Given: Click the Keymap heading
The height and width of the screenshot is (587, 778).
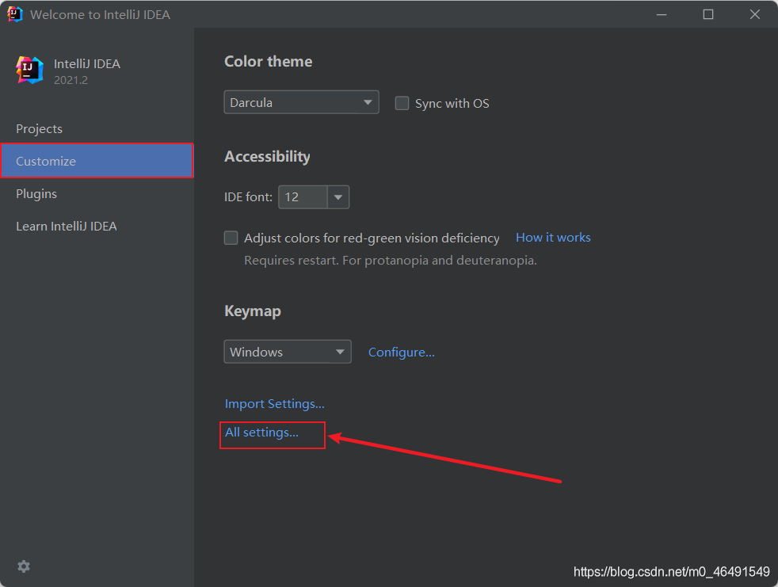Looking at the screenshot, I should [253, 311].
